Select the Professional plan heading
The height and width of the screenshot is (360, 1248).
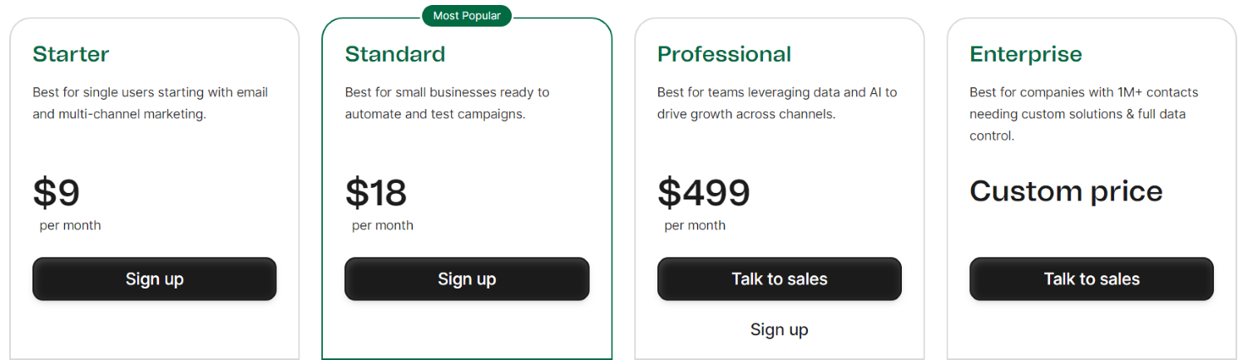pyautogui.click(x=724, y=54)
